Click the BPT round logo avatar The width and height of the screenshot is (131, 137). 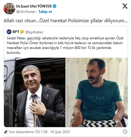coord(9,32)
